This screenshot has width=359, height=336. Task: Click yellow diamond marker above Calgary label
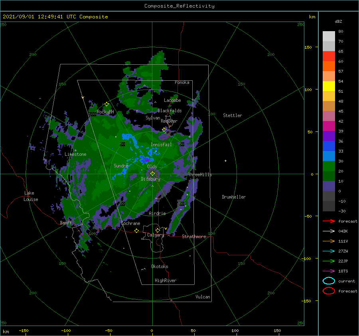[158, 230]
